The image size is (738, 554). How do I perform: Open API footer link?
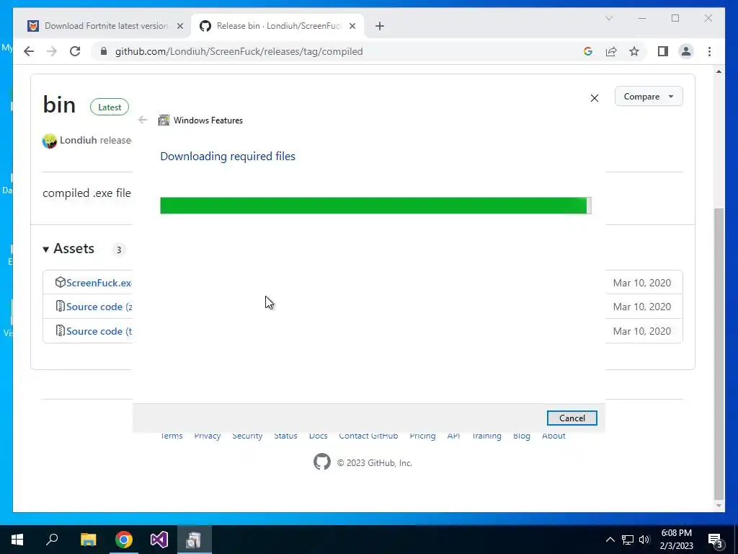point(453,436)
